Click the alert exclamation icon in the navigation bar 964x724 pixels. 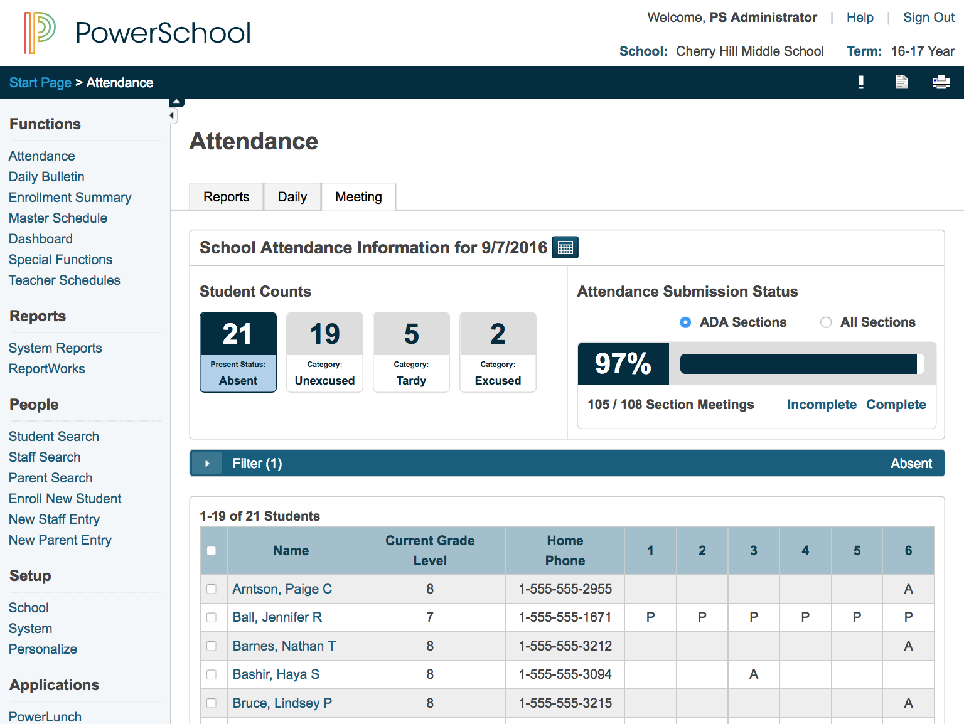coord(860,82)
